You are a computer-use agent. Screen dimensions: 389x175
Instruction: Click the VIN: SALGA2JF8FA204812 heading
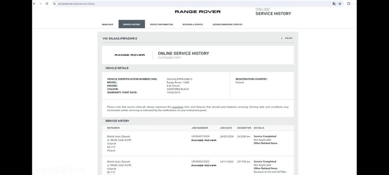(x=120, y=38)
